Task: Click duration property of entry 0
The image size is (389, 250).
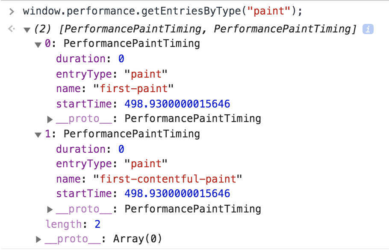Action: click(90, 59)
